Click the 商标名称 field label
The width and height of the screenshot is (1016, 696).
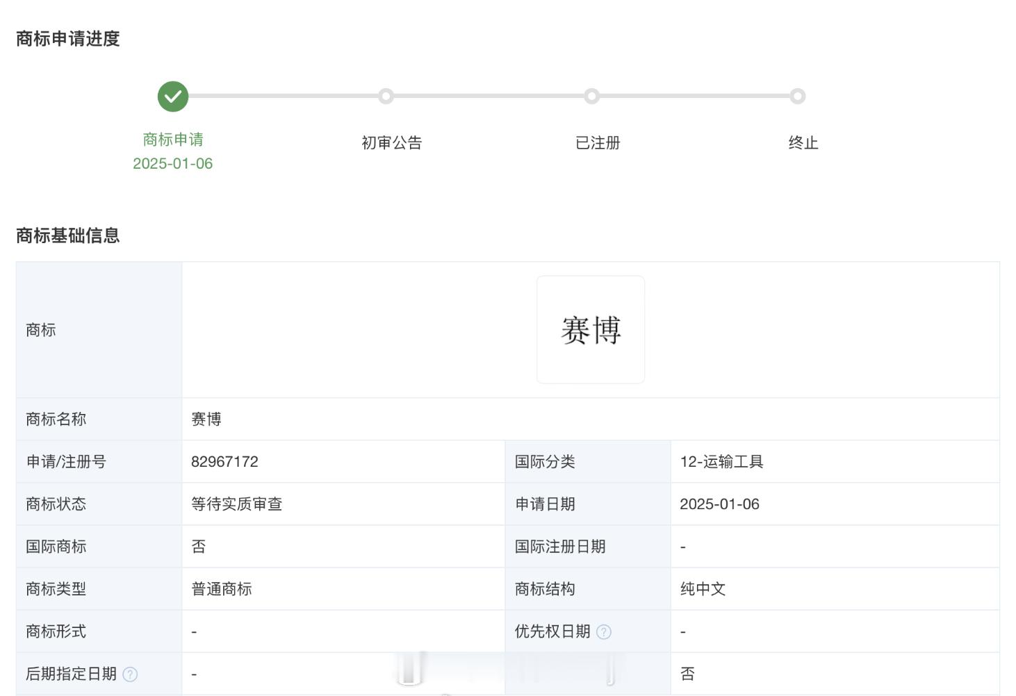[56, 420]
